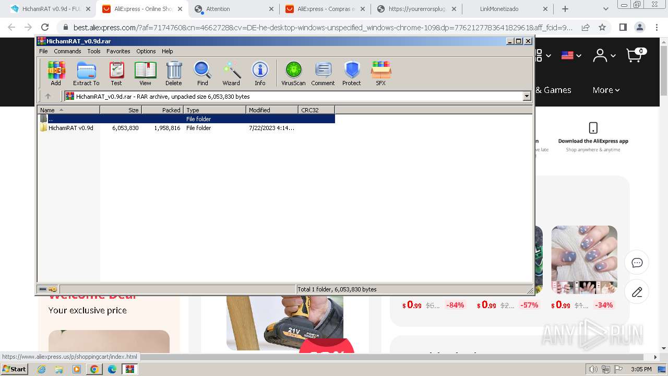
Task: Sort by Name column header
Action: pos(68,110)
